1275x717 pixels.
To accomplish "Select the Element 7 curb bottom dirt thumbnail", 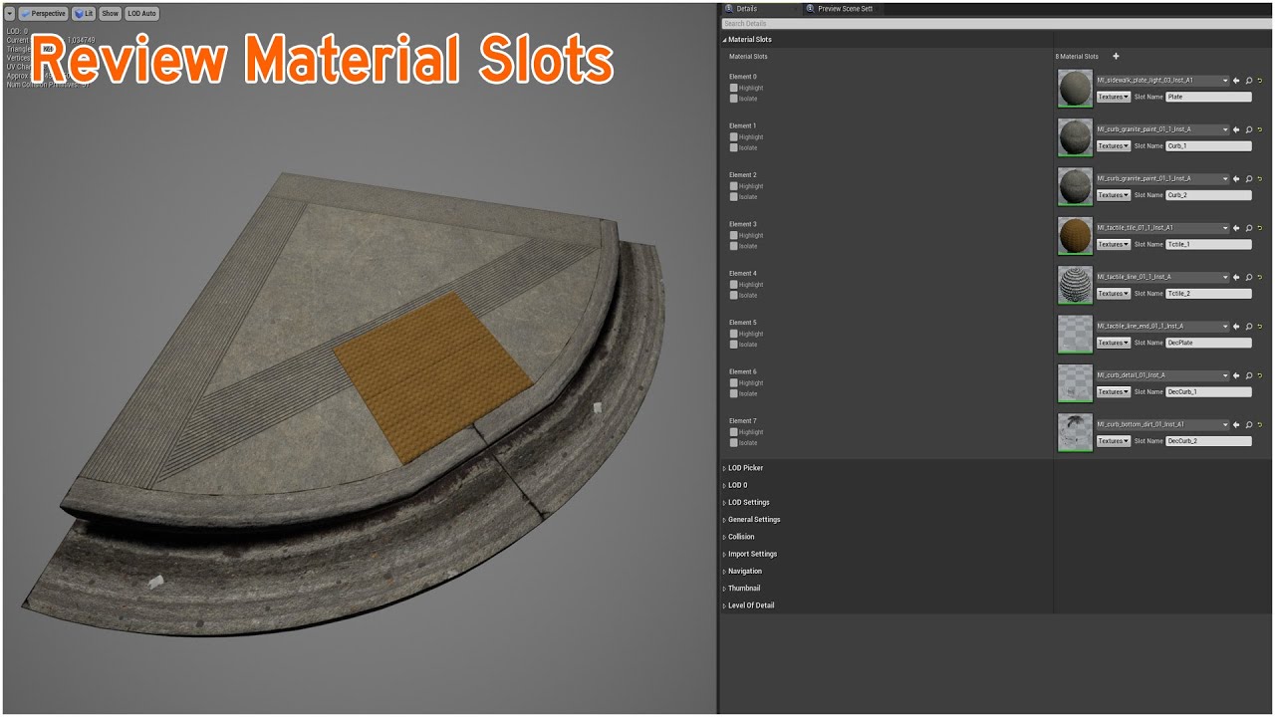I will (1075, 432).
